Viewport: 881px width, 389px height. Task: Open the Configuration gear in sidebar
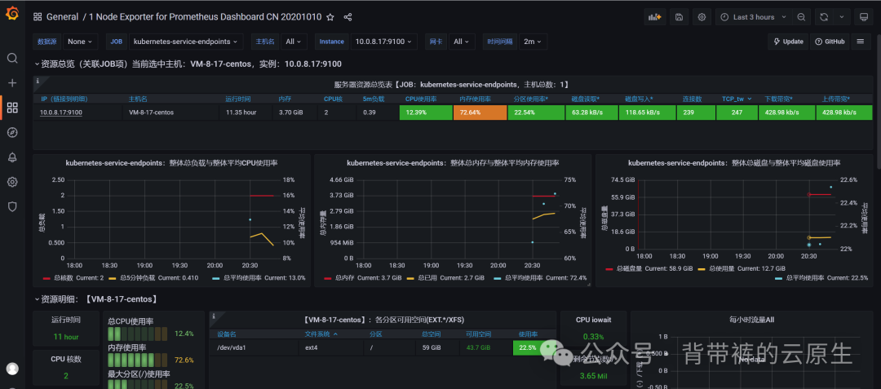tap(12, 182)
